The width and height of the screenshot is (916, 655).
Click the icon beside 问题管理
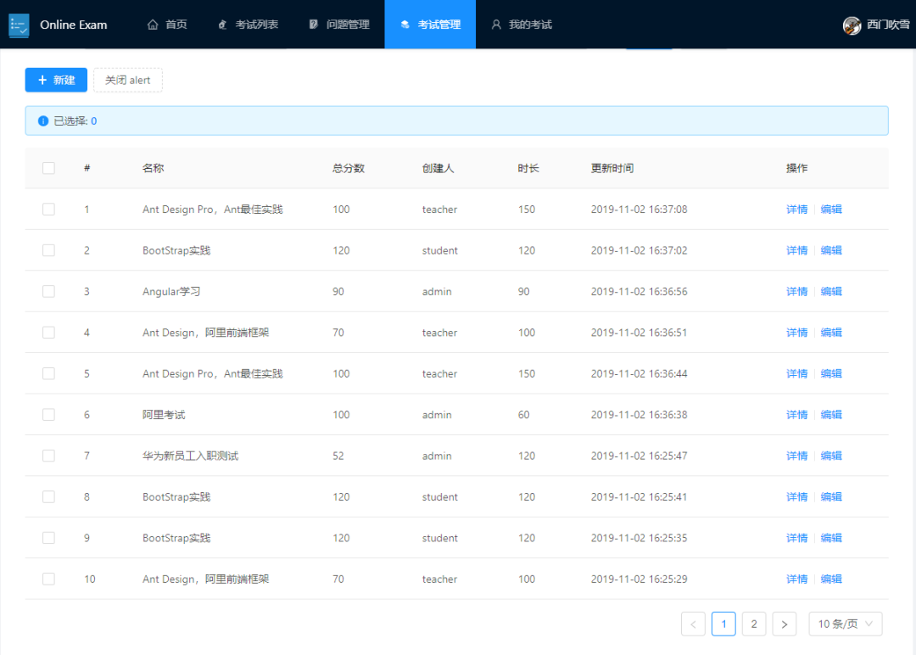click(x=314, y=25)
